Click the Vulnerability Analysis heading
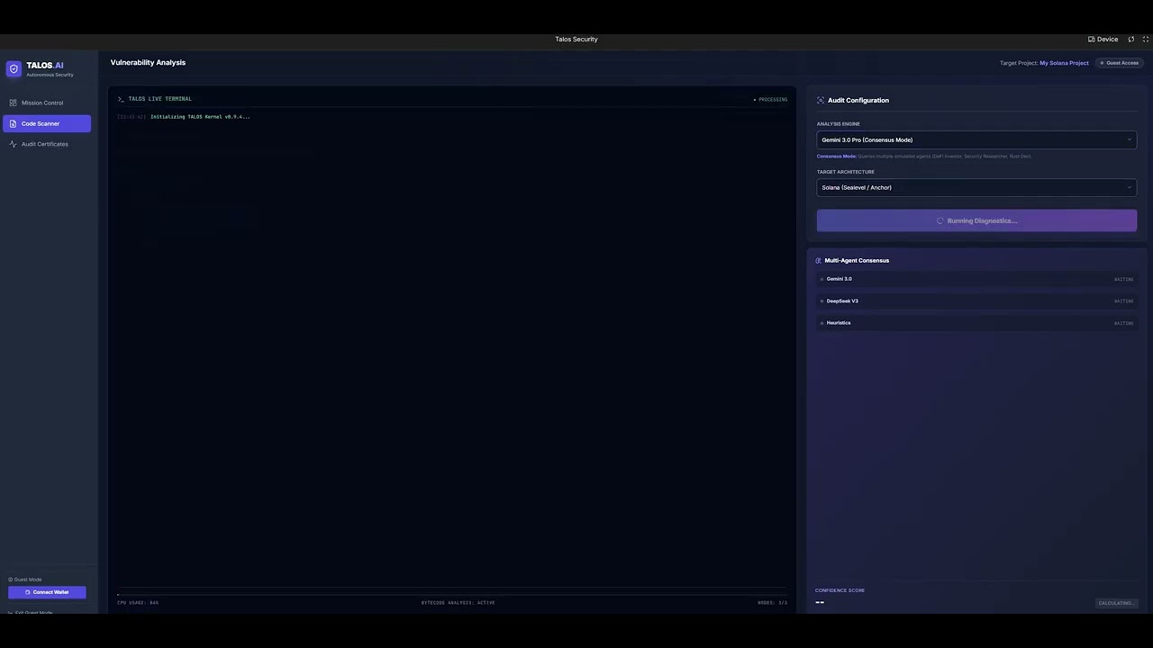Screen dimensions: 1153x648 [x=148, y=63]
